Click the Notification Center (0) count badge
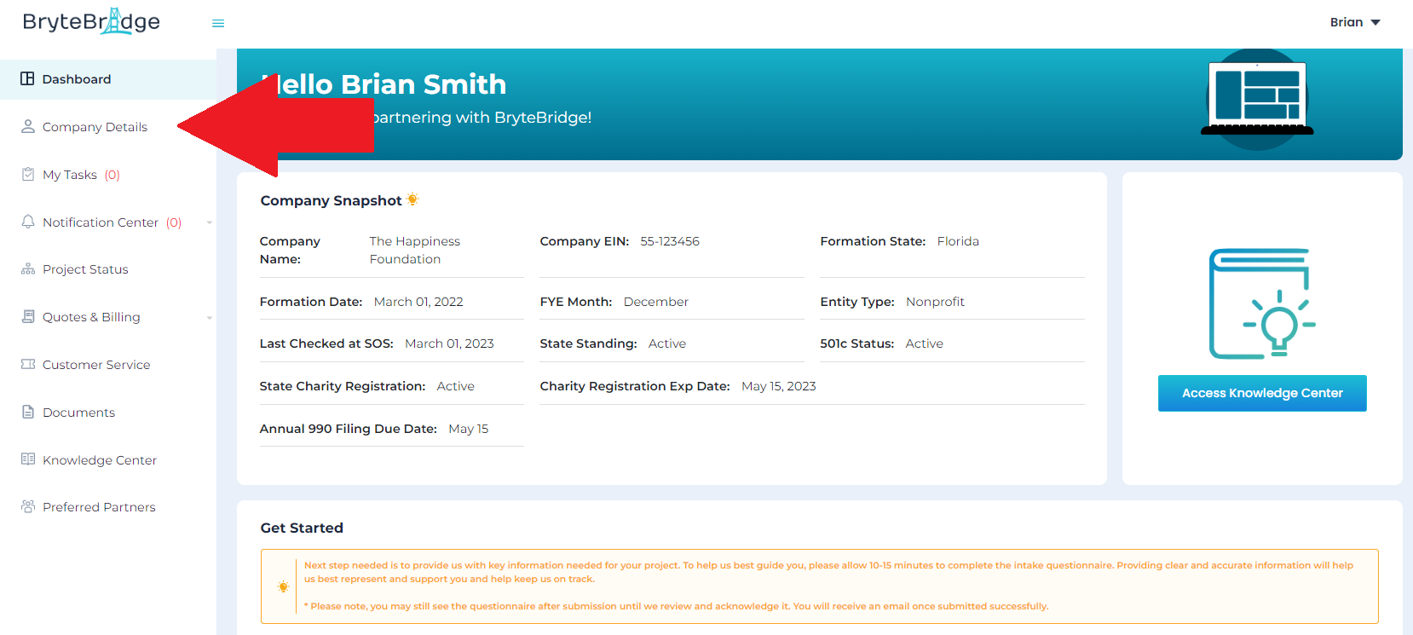1413x635 pixels. (174, 222)
